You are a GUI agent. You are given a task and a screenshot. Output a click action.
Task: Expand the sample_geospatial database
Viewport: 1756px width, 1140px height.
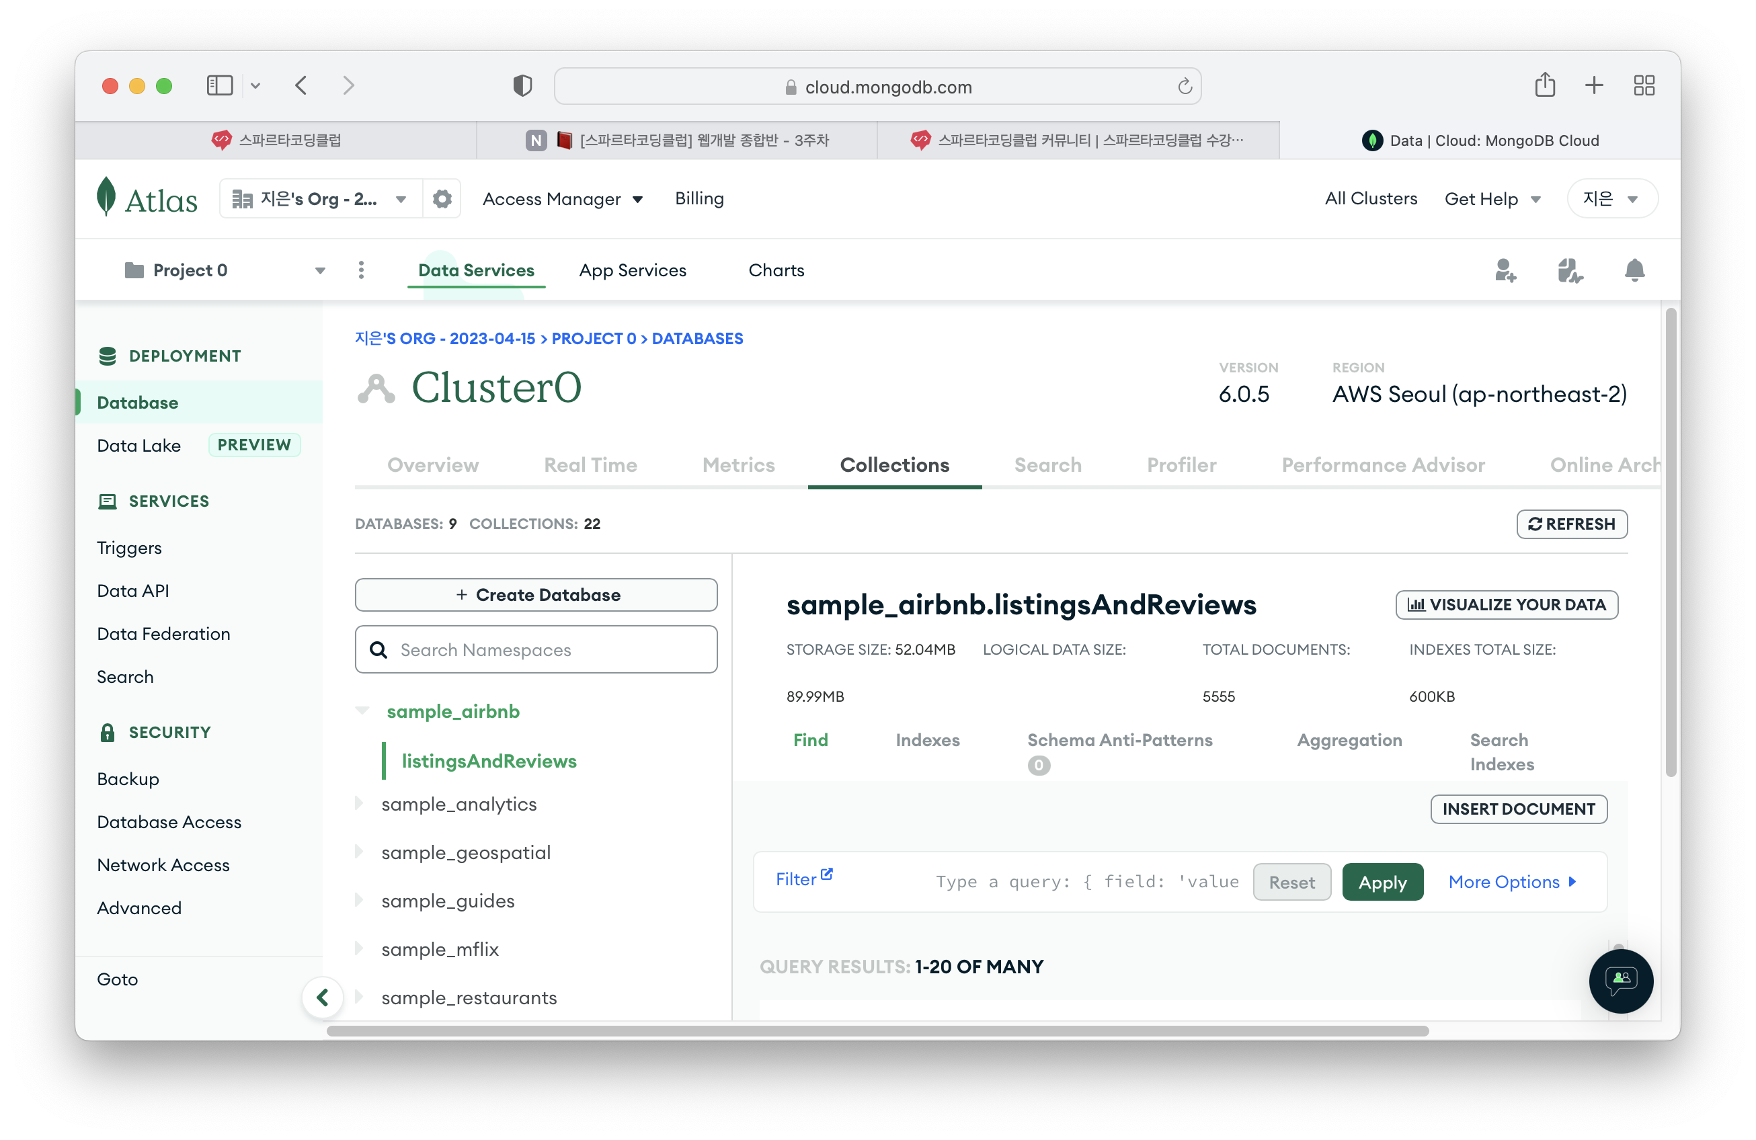pos(359,852)
